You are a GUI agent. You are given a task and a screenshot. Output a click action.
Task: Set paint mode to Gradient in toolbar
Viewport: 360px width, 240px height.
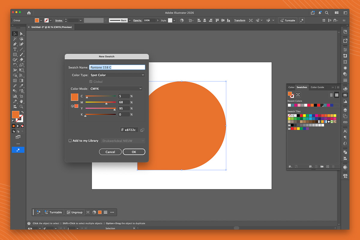coord(18,126)
